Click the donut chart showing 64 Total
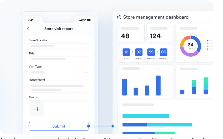Image resolution: width=223 pixels, height=139 pixels. tap(190, 46)
